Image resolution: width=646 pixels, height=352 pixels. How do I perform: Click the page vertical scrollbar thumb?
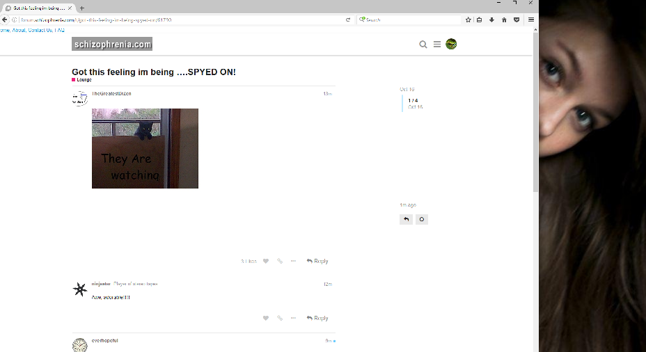click(535, 112)
